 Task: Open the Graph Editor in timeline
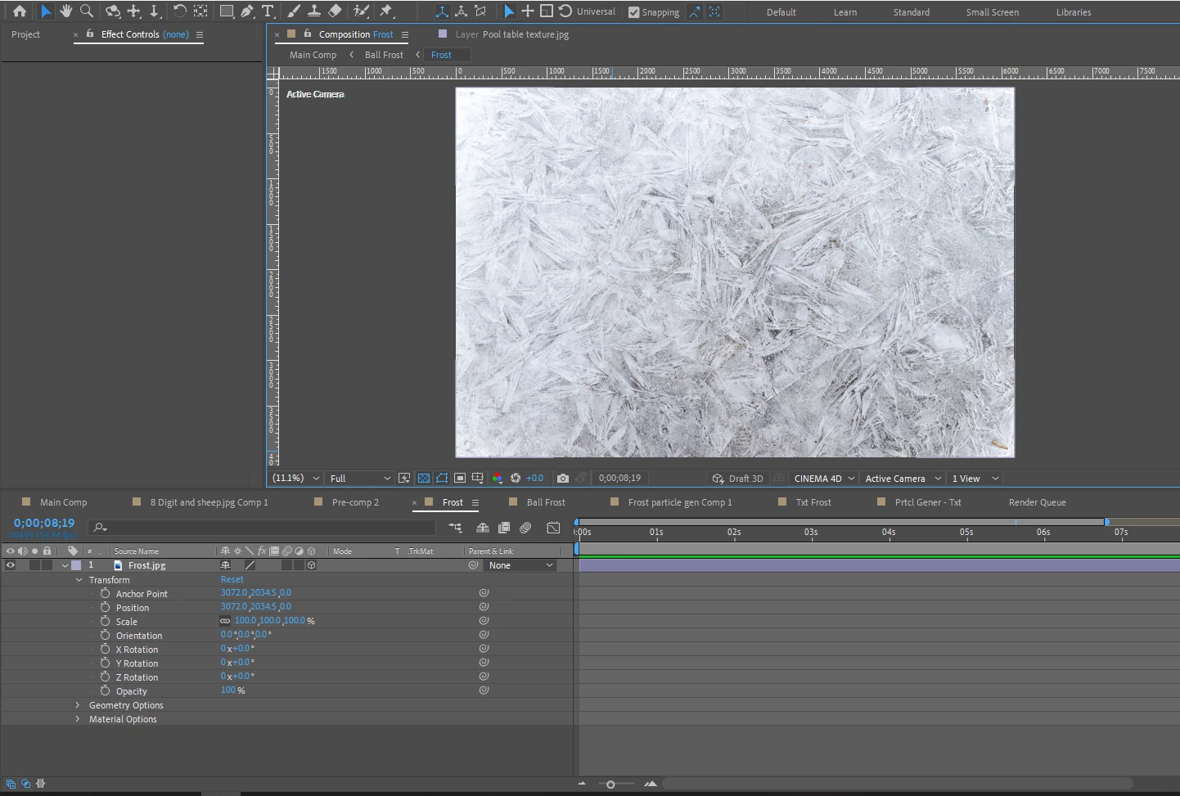pyautogui.click(x=553, y=528)
